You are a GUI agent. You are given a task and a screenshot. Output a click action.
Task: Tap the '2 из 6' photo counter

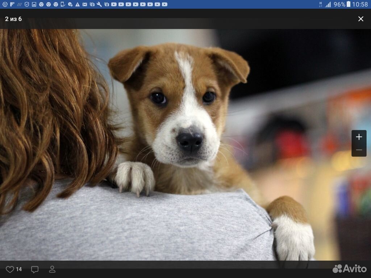point(13,19)
